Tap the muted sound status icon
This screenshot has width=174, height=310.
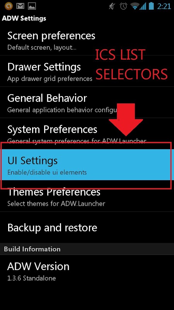112,7
